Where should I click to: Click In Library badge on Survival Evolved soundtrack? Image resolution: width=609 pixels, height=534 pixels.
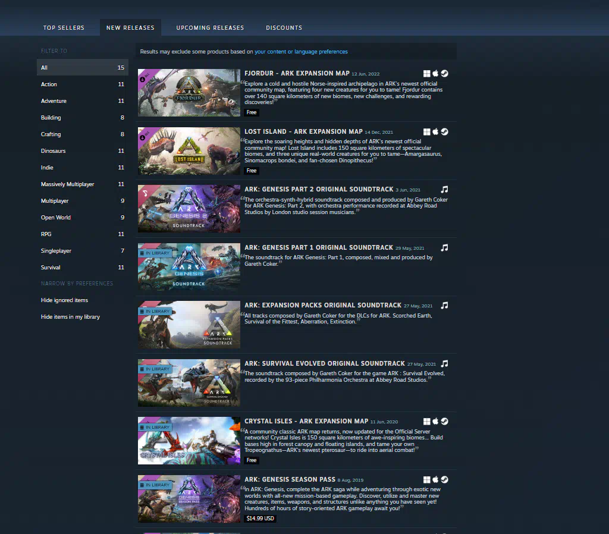(x=155, y=369)
